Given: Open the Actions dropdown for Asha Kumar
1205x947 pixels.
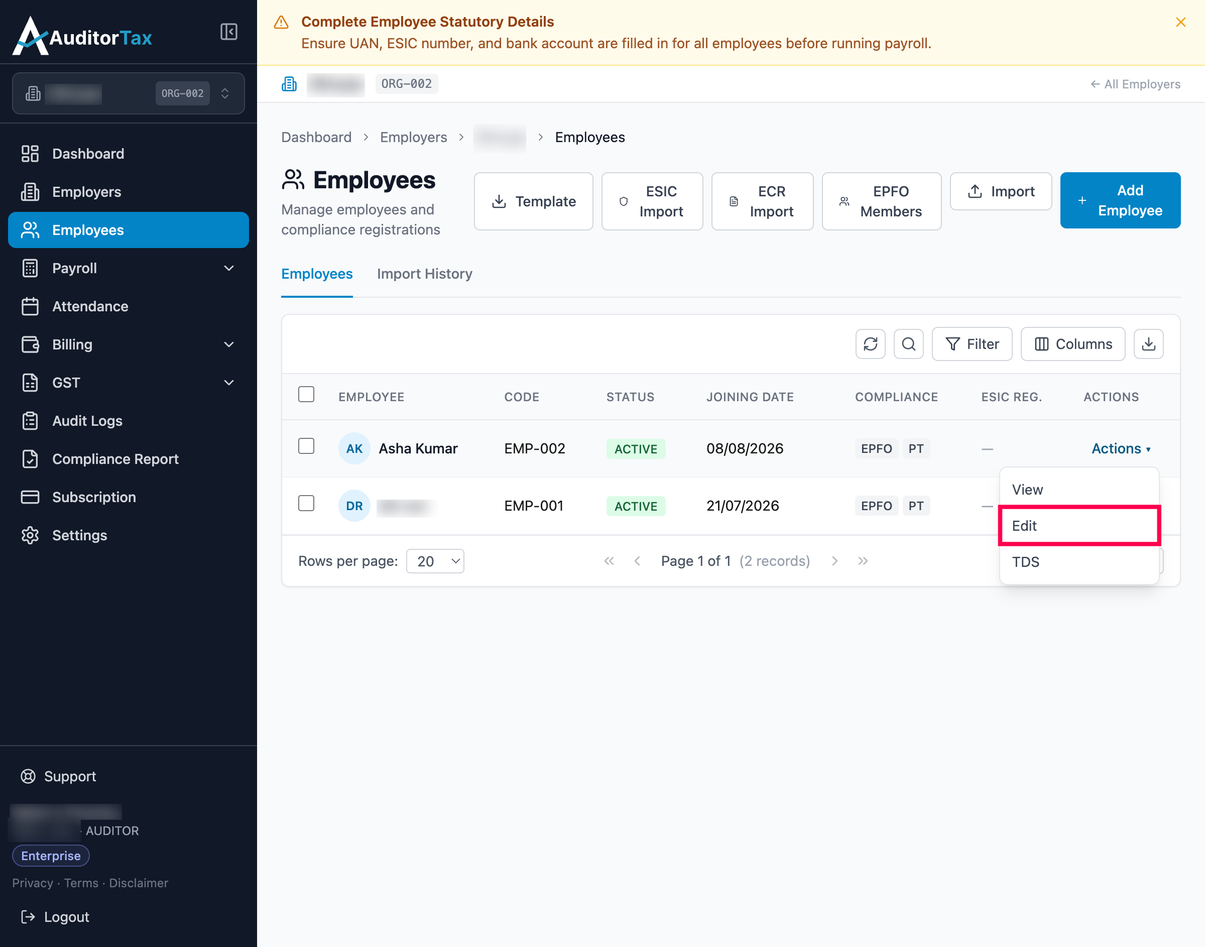Looking at the screenshot, I should tap(1121, 448).
